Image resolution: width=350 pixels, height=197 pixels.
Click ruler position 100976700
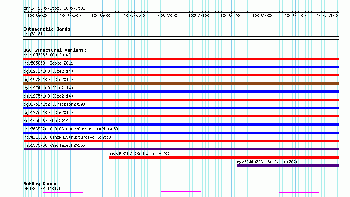[70, 16]
